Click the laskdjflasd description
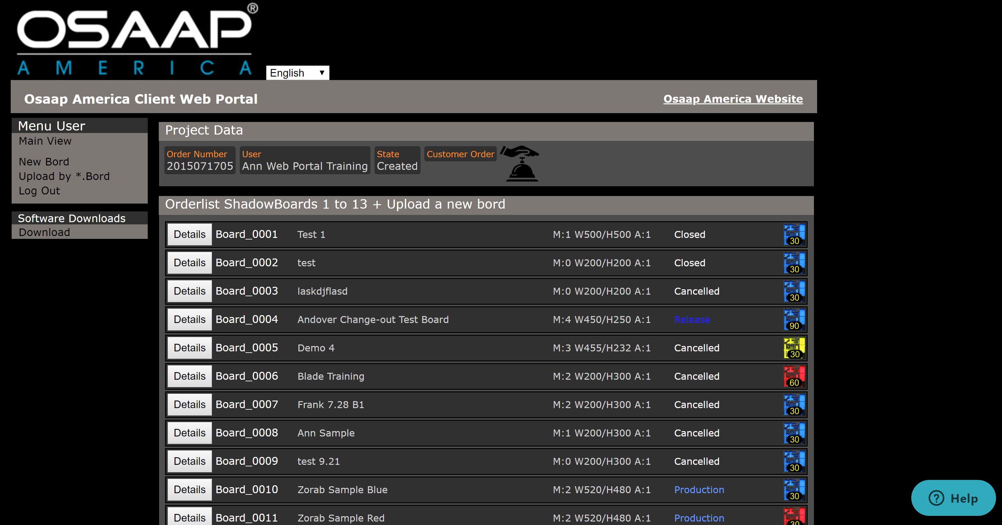This screenshot has width=1002, height=525. pyautogui.click(x=323, y=291)
